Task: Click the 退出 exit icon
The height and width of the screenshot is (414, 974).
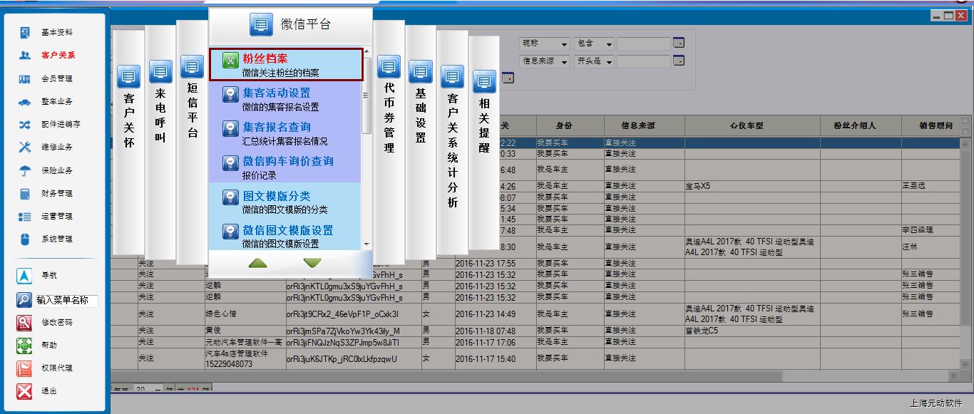Action: (x=24, y=391)
